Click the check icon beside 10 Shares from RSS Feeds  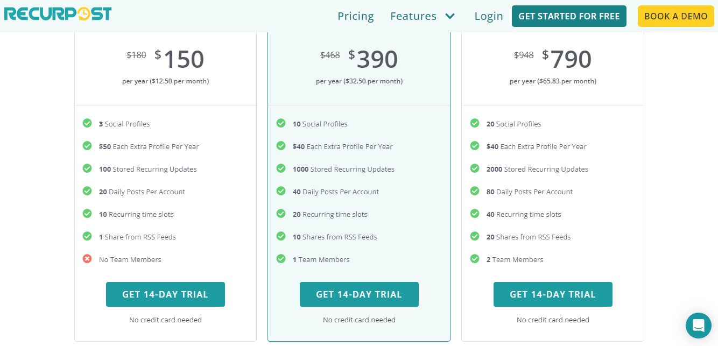pos(281,236)
